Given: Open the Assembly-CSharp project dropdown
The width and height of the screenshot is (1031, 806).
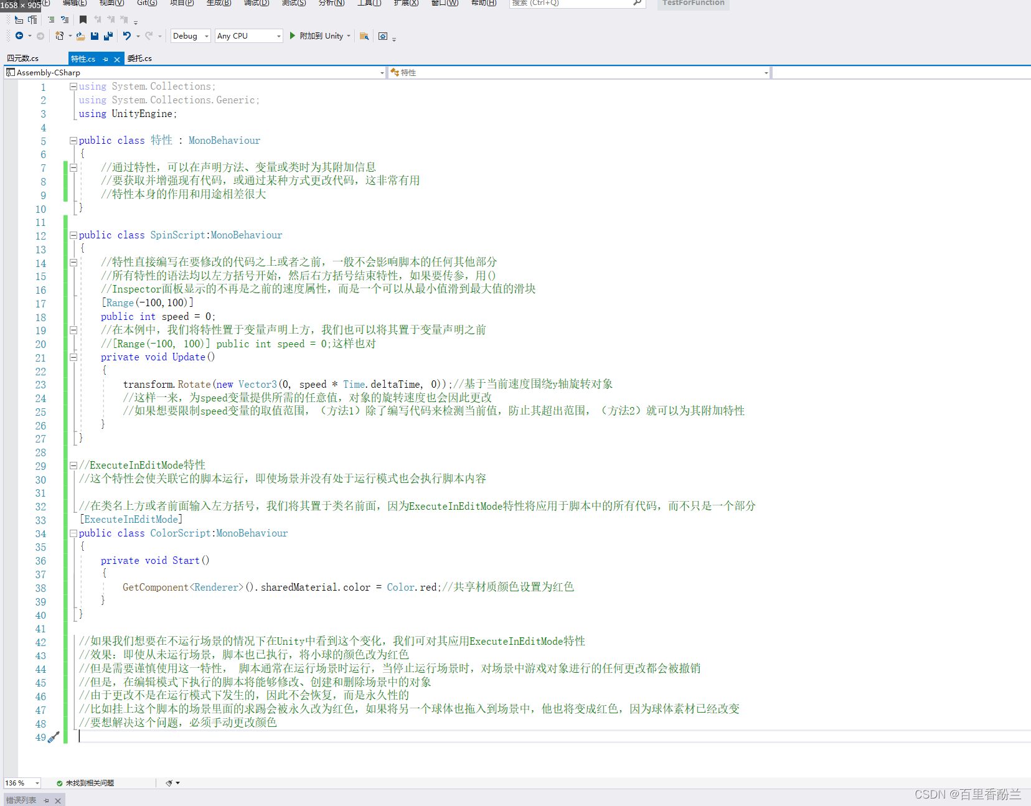Looking at the screenshot, I should pos(195,73).
